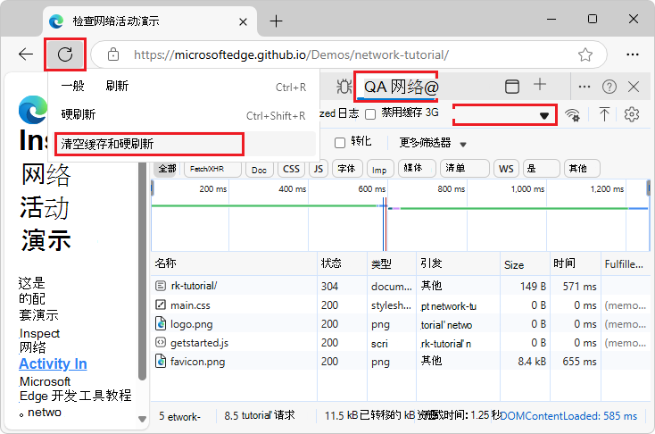Screen dimensions: 655x434
Task: Go back with the back arrow
Action: [26, 54]
